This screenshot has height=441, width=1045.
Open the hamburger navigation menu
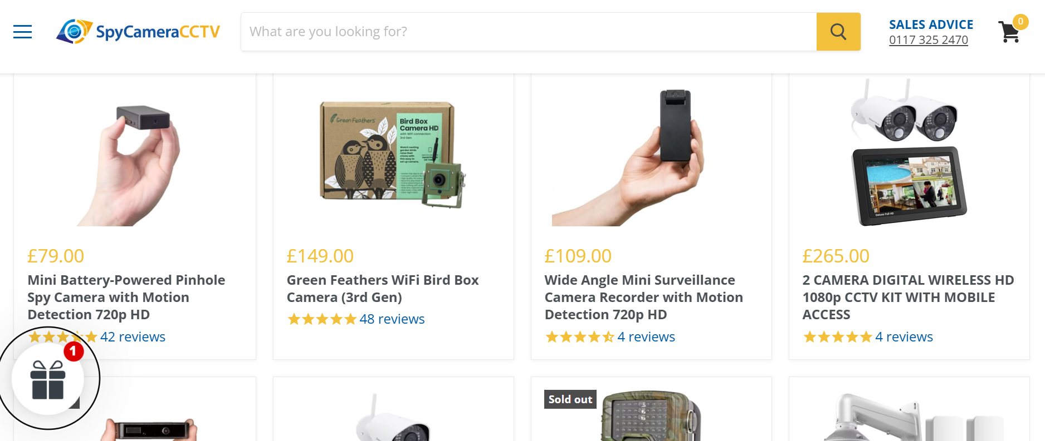[22, 32]
